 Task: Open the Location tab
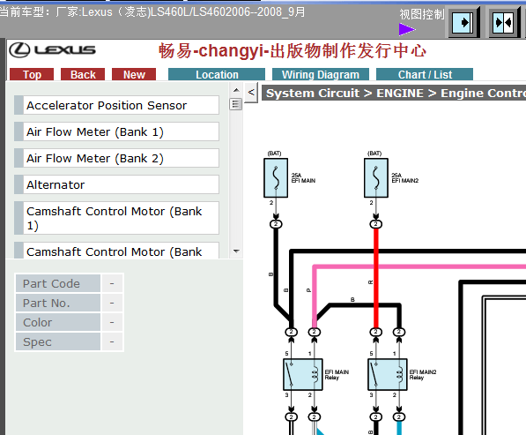pos(217,74)
